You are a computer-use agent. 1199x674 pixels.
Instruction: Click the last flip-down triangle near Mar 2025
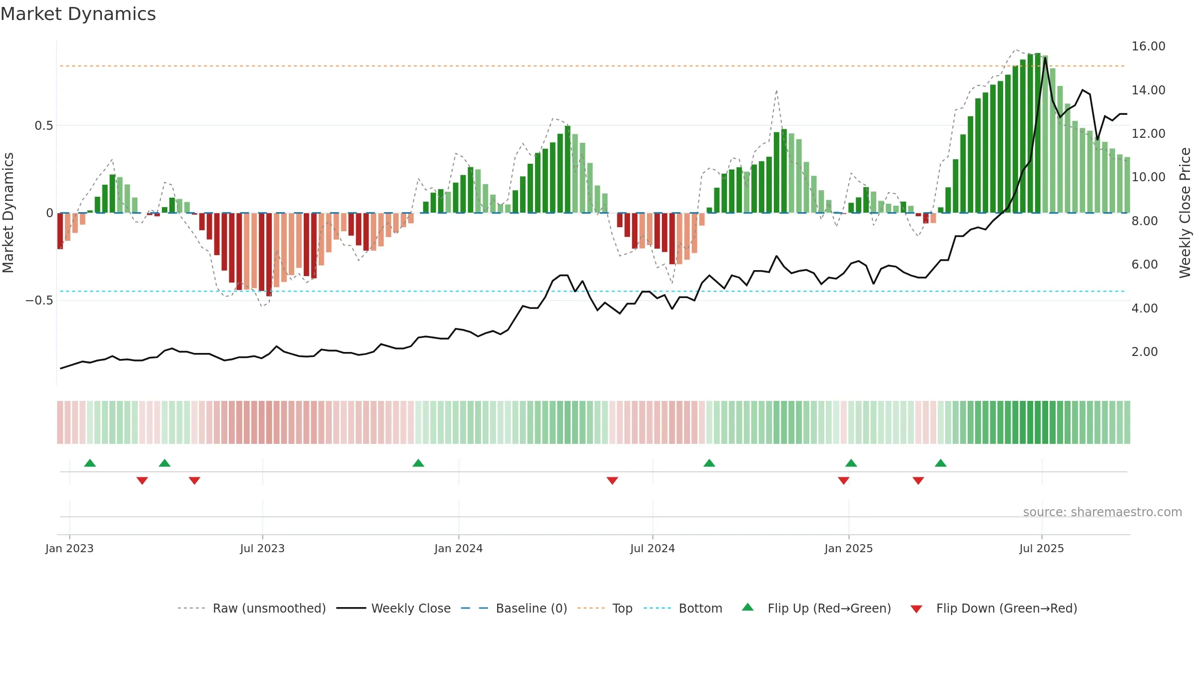click(x=918, y=481)
